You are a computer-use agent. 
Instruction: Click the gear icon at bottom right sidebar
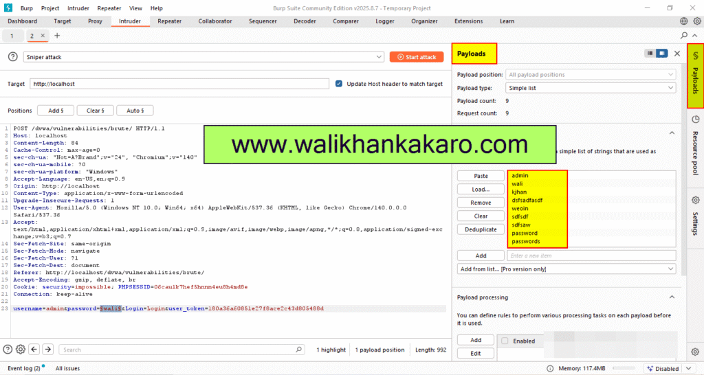(695, 352)
